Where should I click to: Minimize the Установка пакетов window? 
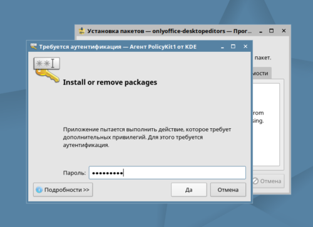pos(260,31)
